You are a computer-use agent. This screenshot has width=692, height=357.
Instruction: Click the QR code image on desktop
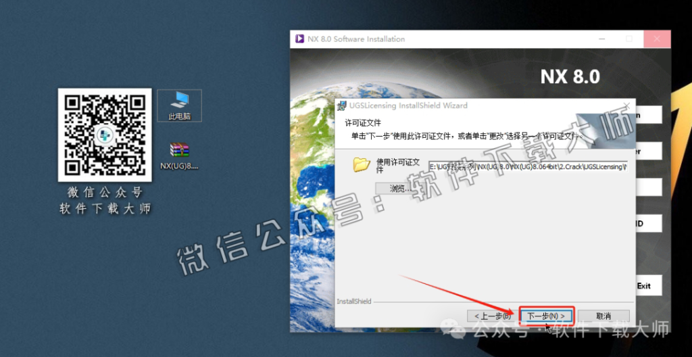pos(105,135)
